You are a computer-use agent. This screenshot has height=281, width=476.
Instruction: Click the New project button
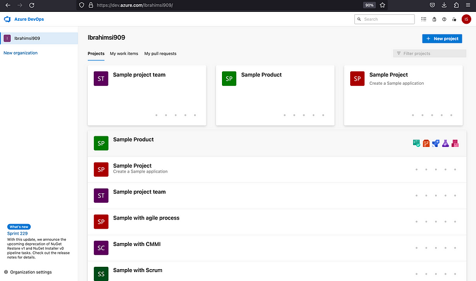tap(442, 39)
